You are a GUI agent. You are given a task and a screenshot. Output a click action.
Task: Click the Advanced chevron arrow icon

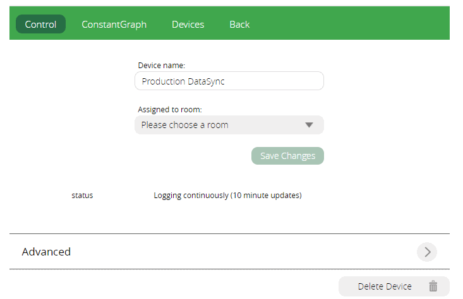(x=427, y=252)
